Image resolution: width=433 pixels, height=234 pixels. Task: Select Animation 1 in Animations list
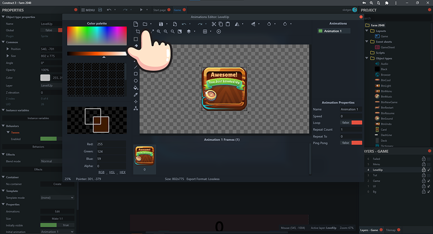(x=334, y=31)
